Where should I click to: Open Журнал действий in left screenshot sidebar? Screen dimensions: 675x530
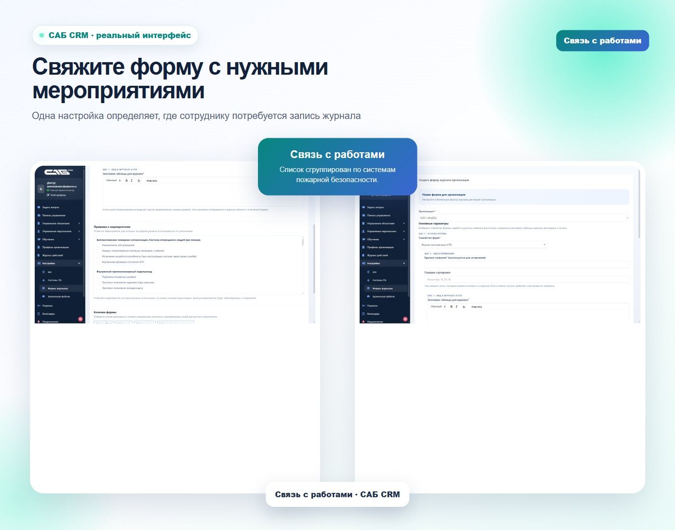point(59,255)
